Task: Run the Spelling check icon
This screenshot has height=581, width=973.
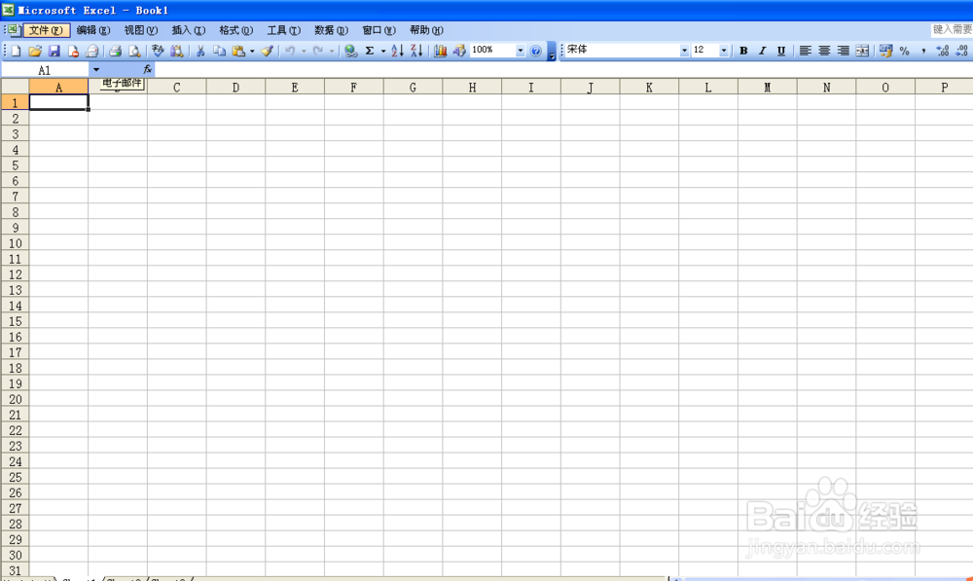Action: (158, 51)
